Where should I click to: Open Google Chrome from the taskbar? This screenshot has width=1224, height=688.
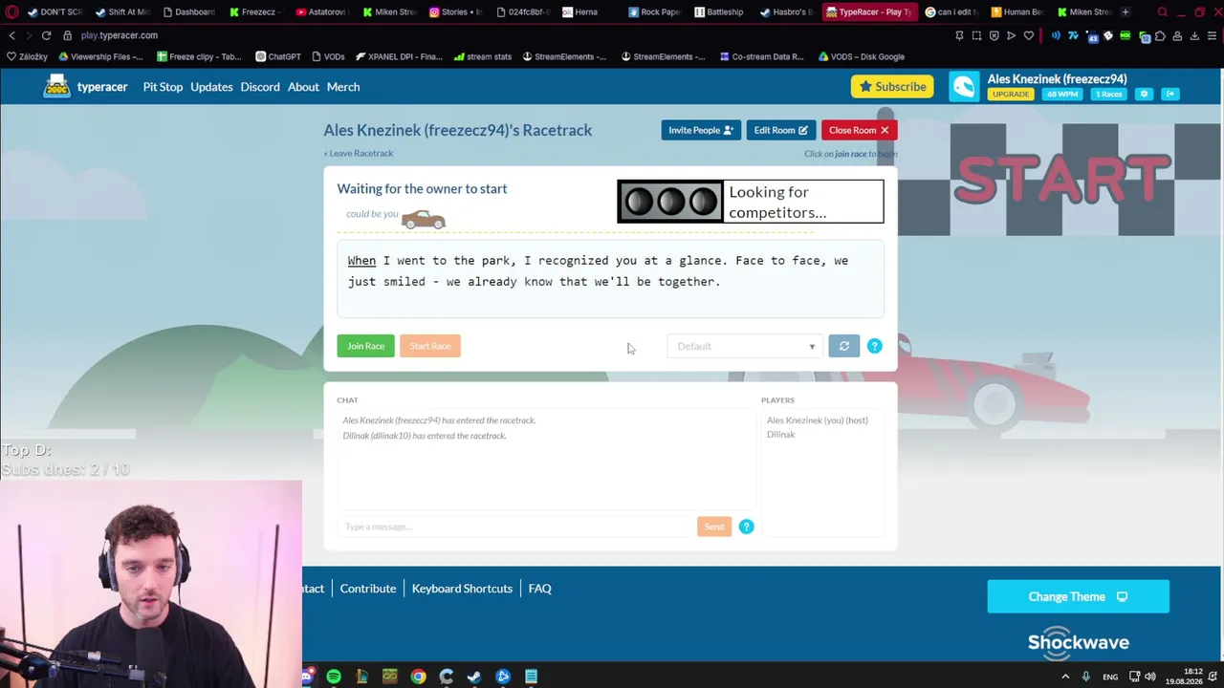418,677
